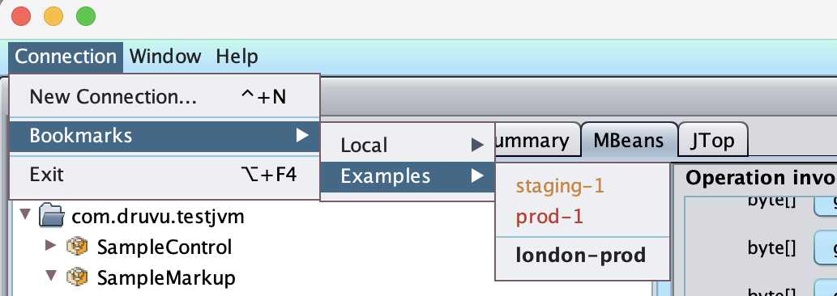Switch to the MBeans tab

pyautogui.click(x=629, y=141)
